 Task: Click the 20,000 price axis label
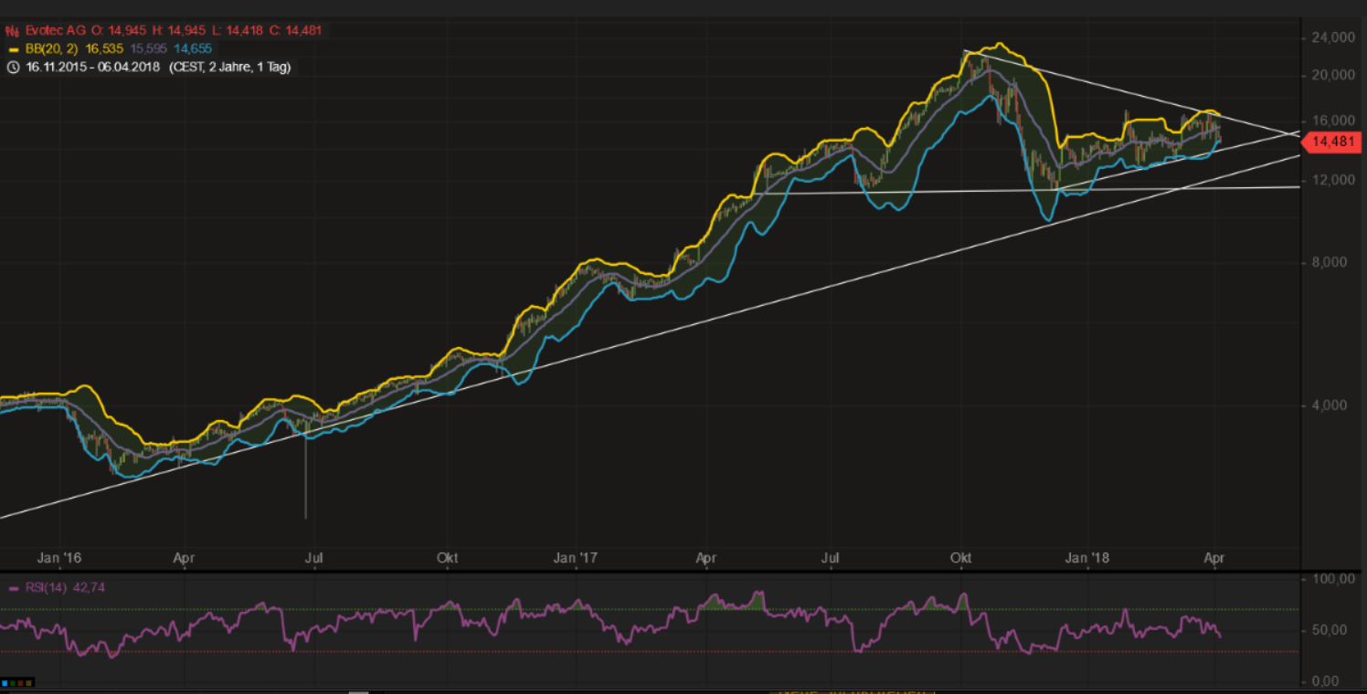point(1334,75)
